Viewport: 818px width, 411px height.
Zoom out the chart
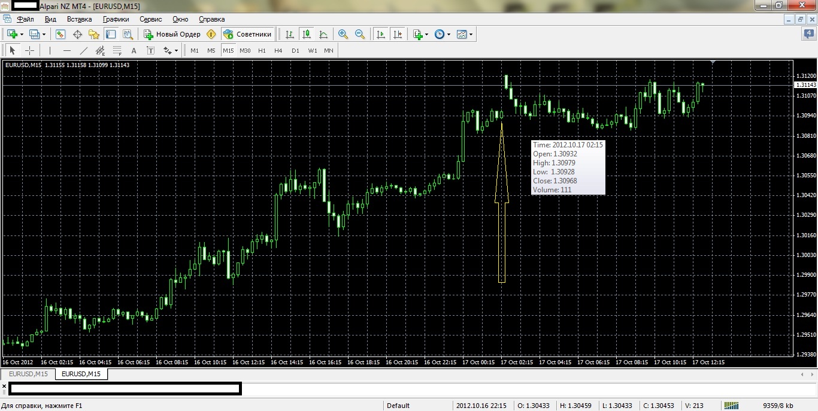(x=360, y=34)
